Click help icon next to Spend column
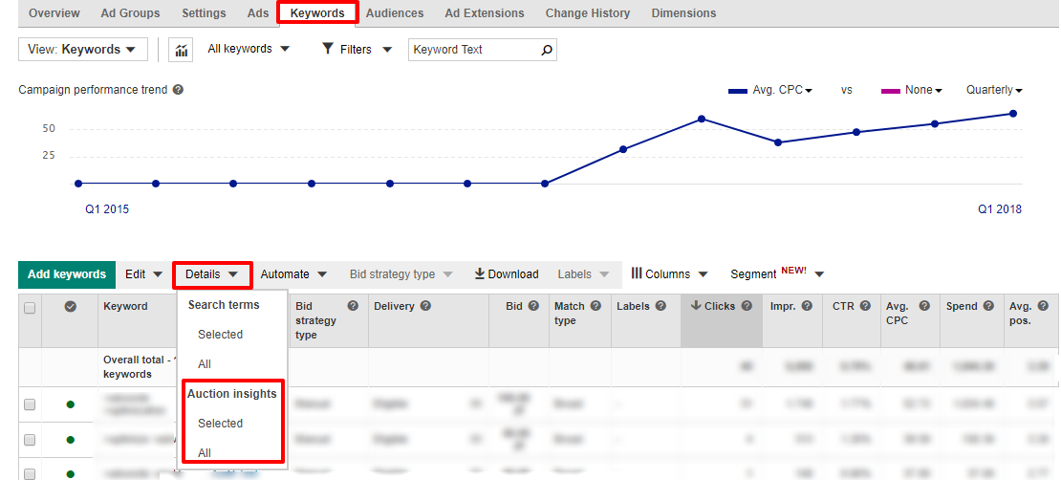 point(988,306)
